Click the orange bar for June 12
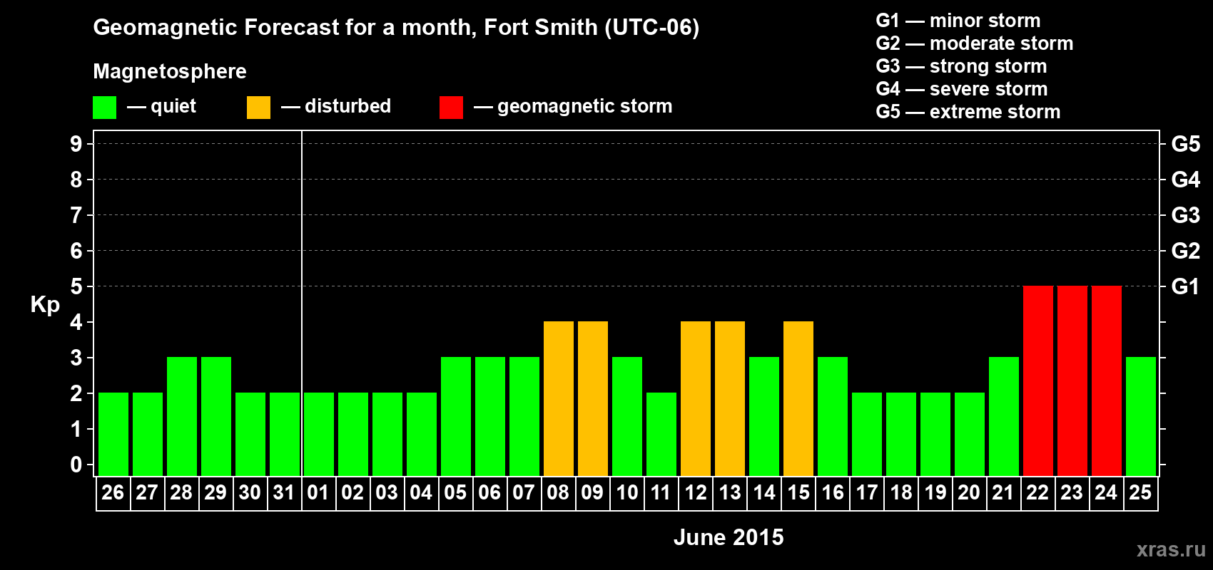Screen dimensions: 1213x570 (695, 398)
